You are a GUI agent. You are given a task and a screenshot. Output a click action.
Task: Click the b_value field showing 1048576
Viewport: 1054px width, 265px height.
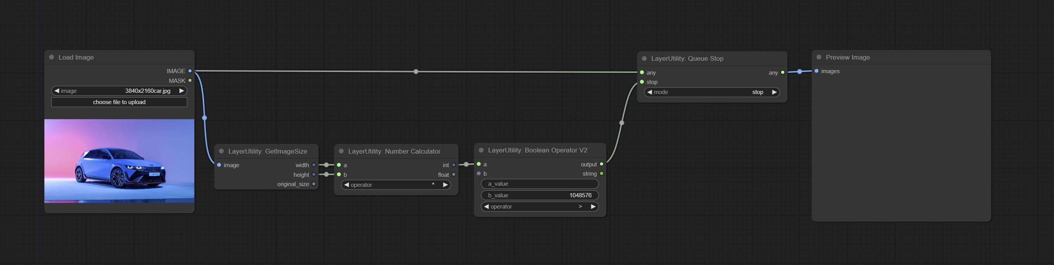(x=540, y=195)
